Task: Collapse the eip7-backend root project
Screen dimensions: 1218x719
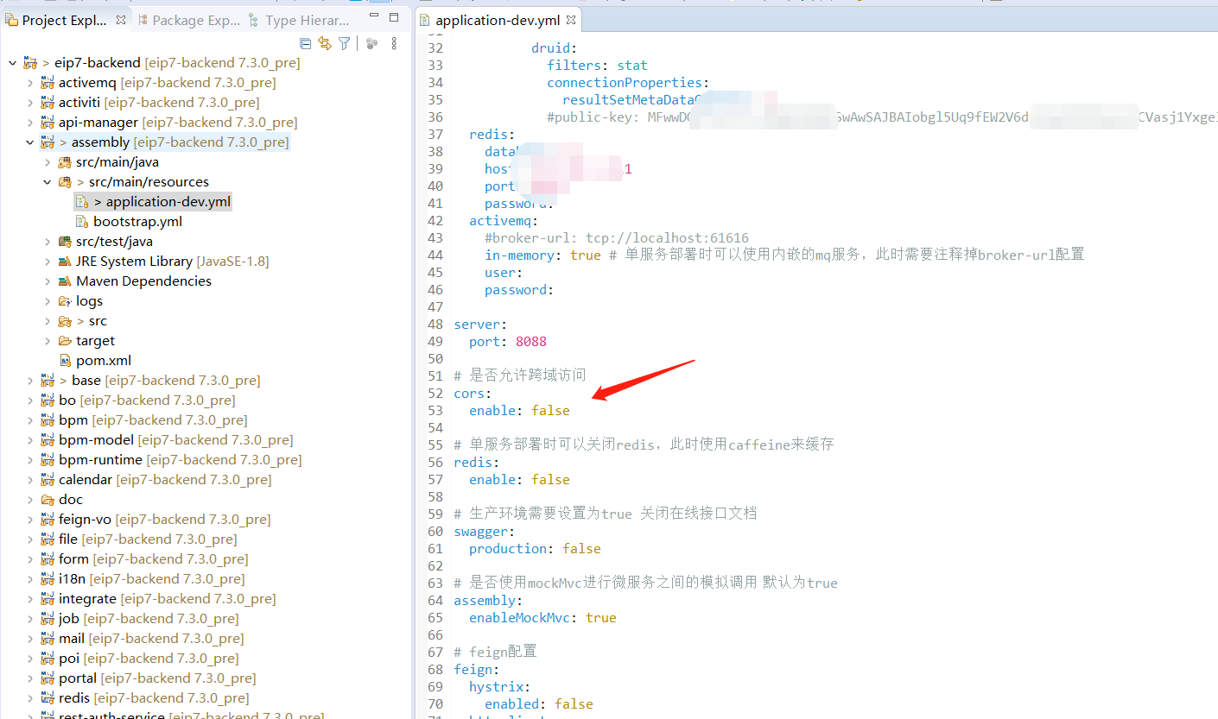Action: (12, 63)
